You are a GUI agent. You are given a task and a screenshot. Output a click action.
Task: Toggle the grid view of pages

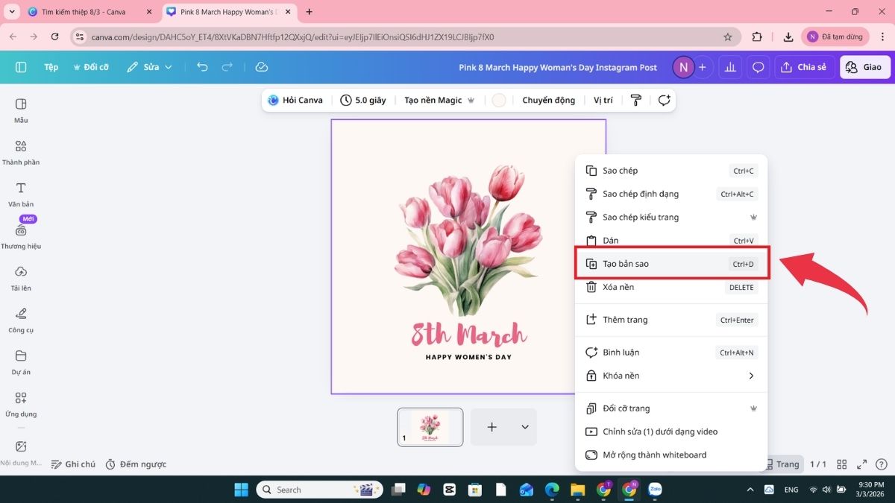coord(842,464)
